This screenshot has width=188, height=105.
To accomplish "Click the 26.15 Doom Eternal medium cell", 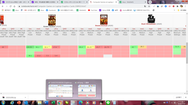I will 90,47.
